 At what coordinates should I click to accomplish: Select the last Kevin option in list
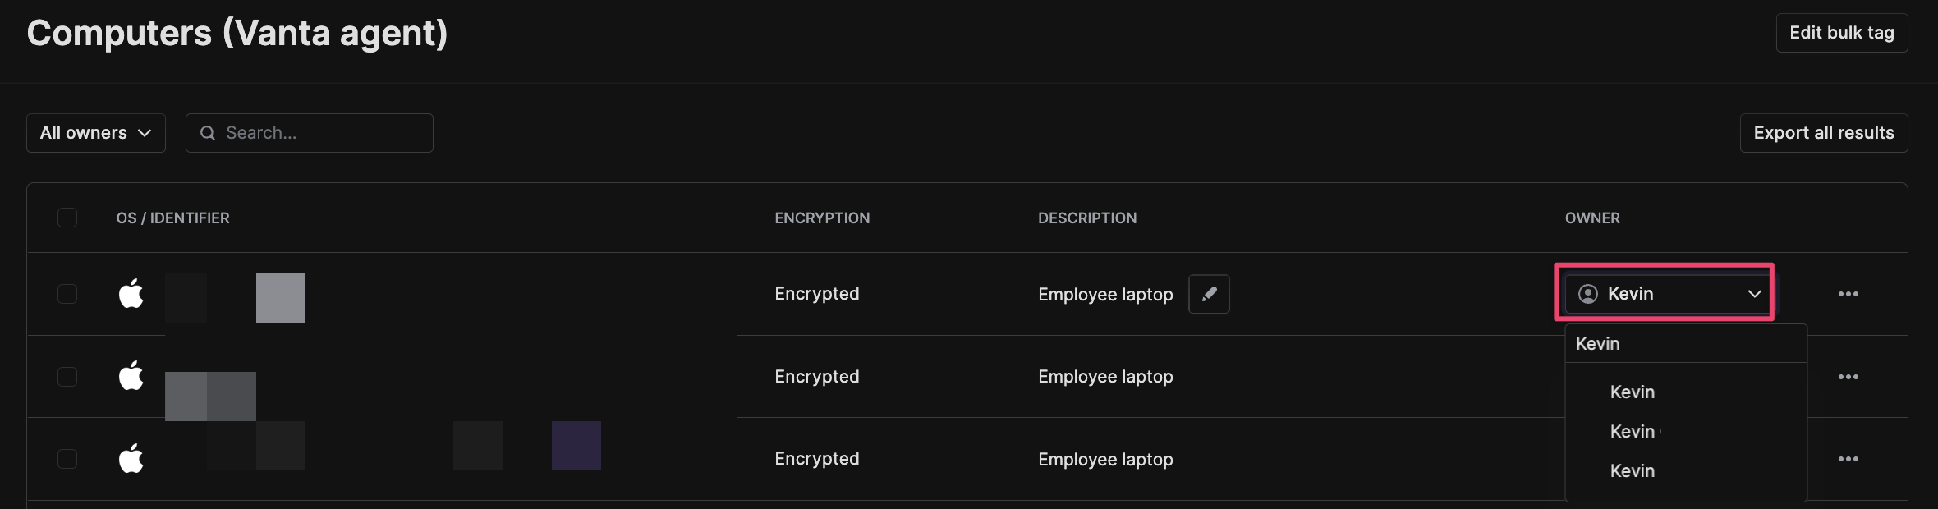[x=1632, y=471]
